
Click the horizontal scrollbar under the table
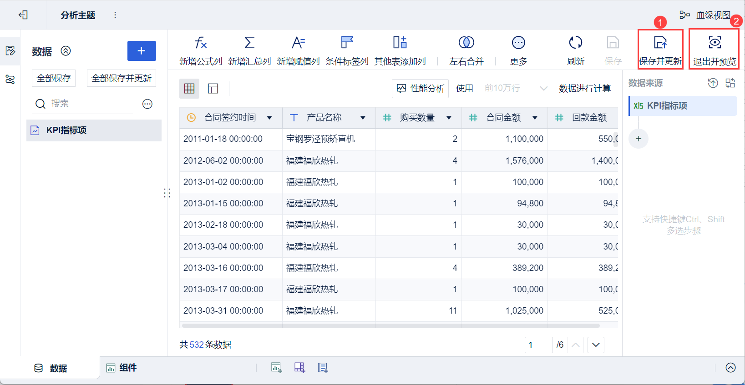click(x=390, y=325)
